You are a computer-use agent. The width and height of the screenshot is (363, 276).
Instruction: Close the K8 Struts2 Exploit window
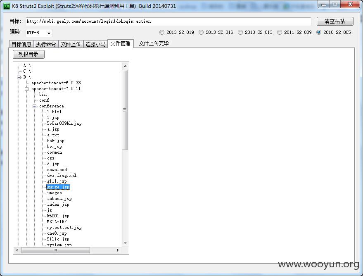[351, 5]
